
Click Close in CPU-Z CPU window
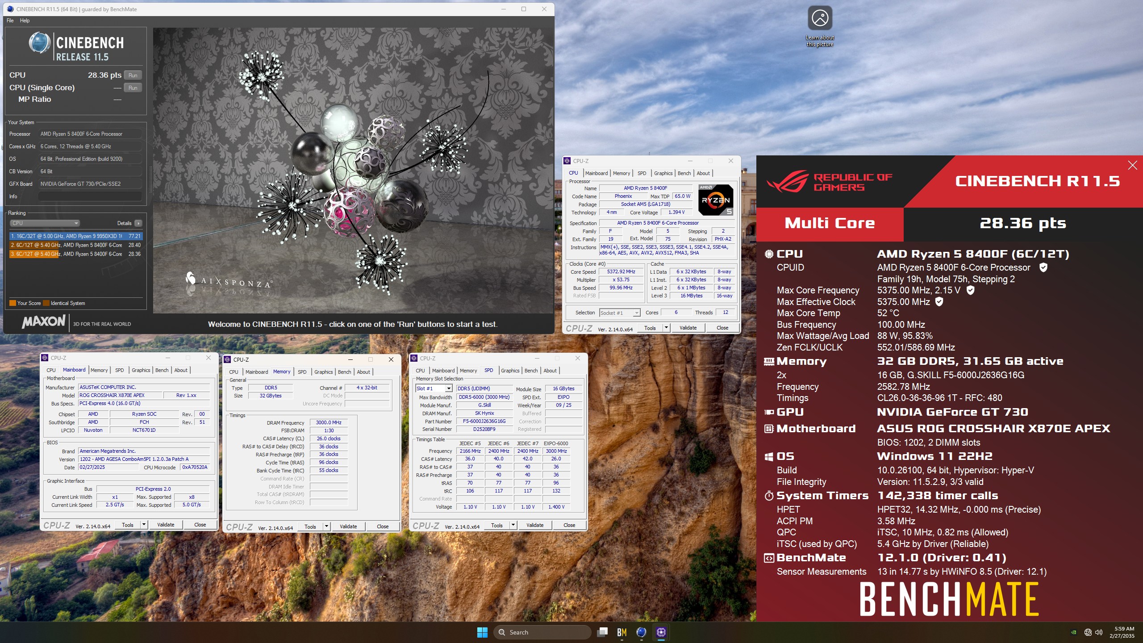click(x=722, y=328)
